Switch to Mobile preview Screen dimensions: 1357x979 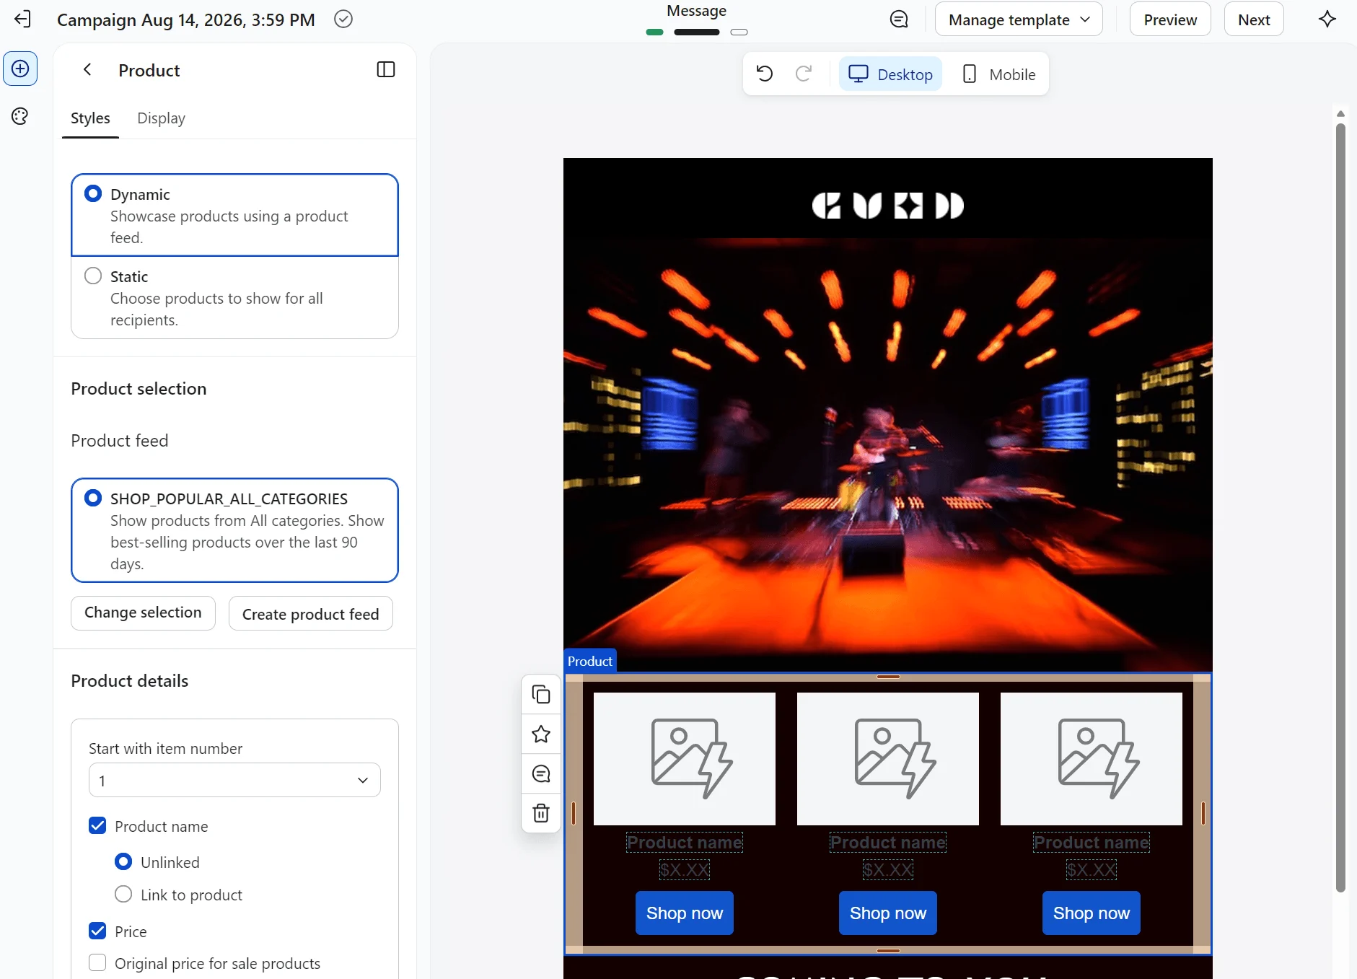999,74
